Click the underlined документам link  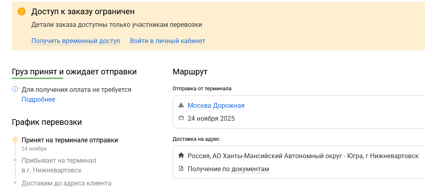(x=250, y=169)
